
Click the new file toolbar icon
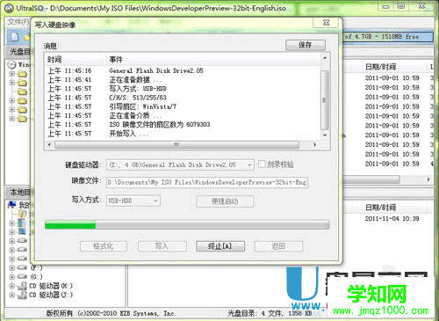point(15,37)
